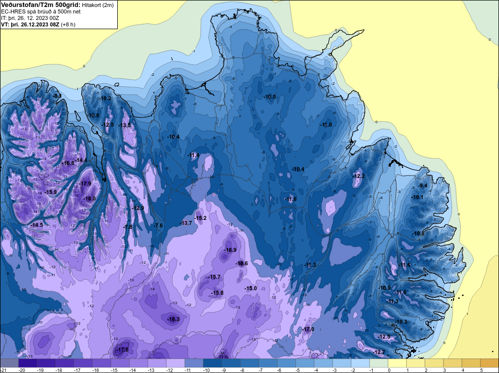Click the -18.6 temperature value

242,263
